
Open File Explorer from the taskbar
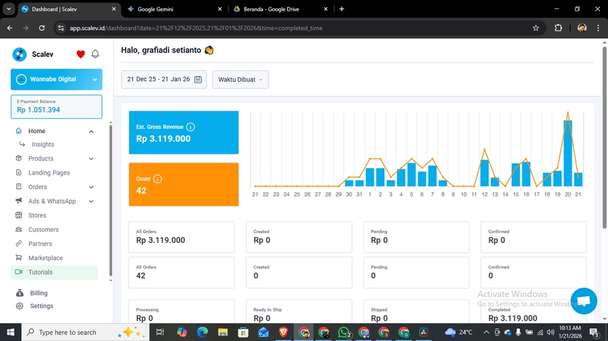[x=222, y=332]
